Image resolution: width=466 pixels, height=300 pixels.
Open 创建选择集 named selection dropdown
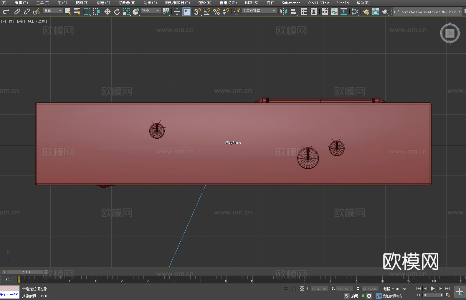point(259,11)
